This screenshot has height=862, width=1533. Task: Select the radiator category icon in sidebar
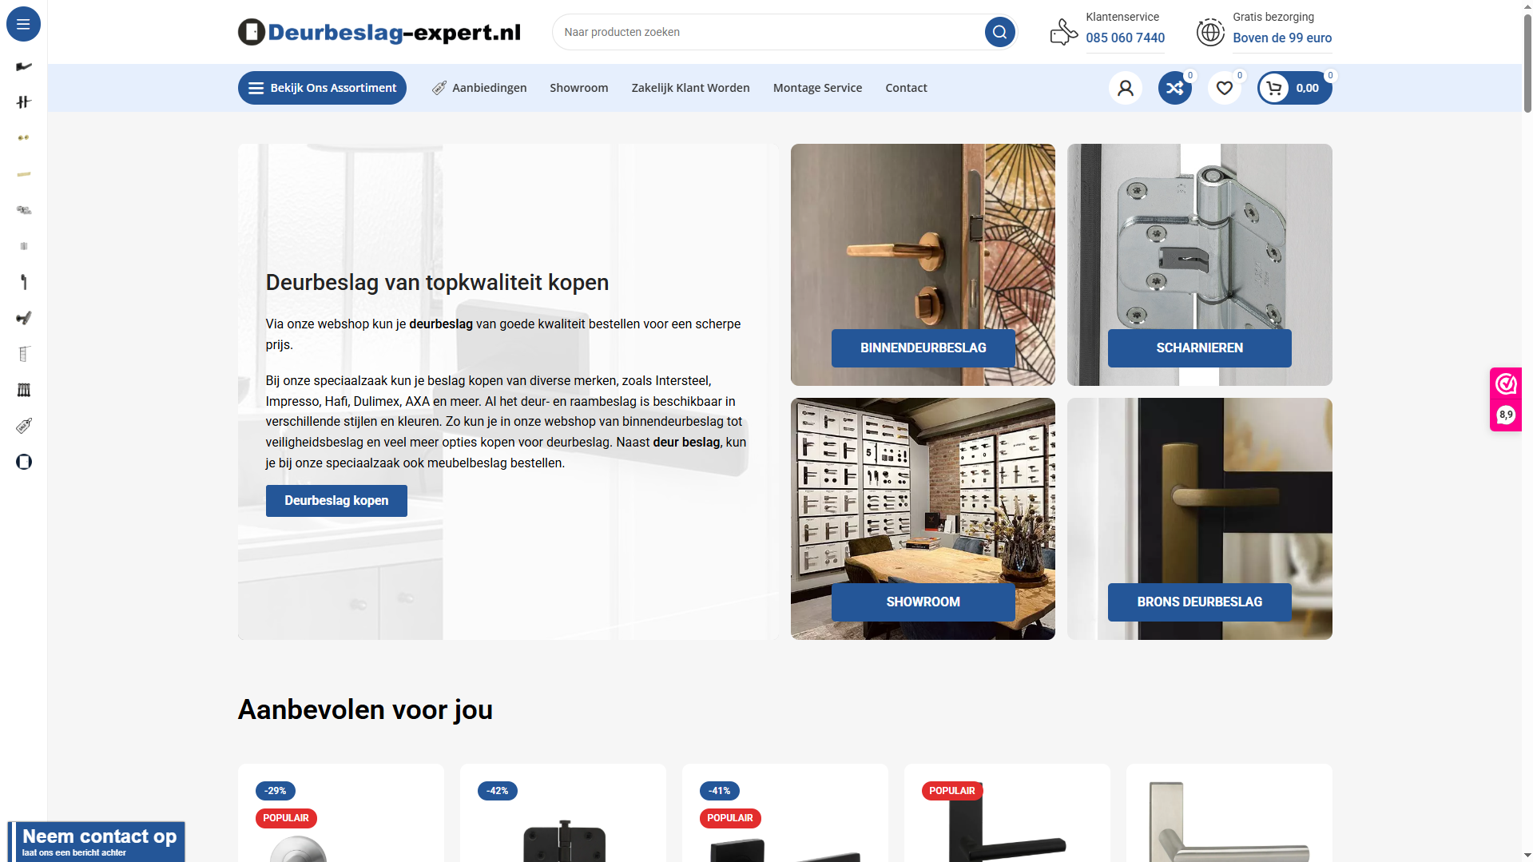(x=24, y=390)
